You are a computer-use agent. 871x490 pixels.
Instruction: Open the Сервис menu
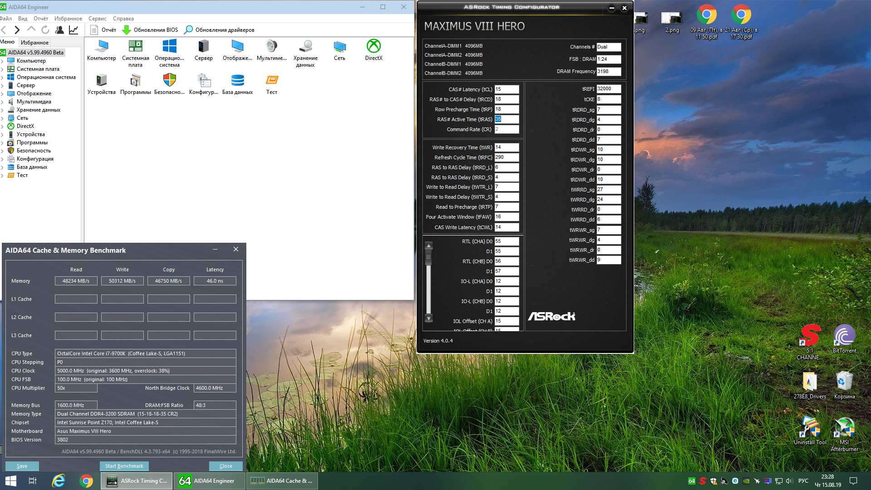point(97,19)
